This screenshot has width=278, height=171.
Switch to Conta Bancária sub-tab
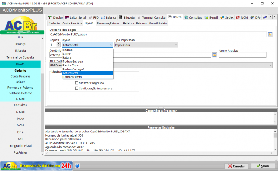72,23
